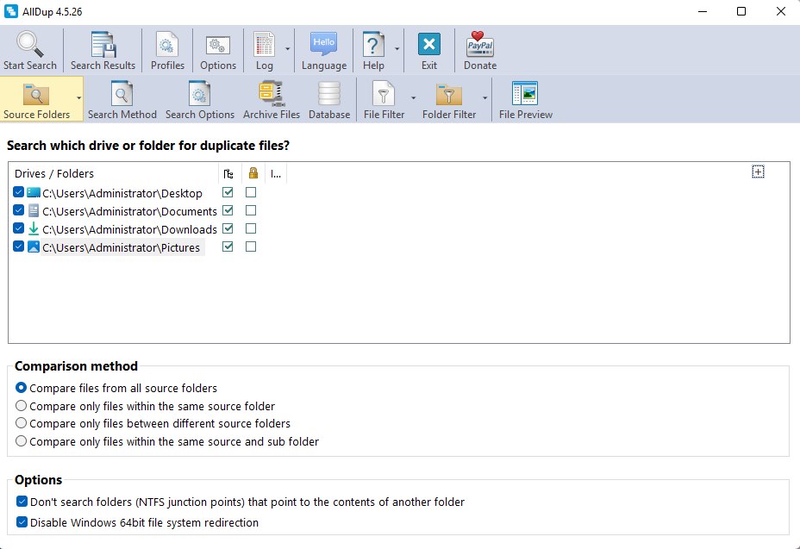Open the Language selection
Image resolution: width=800 pixels, height=549 pixels.
(x=323, y=49)
